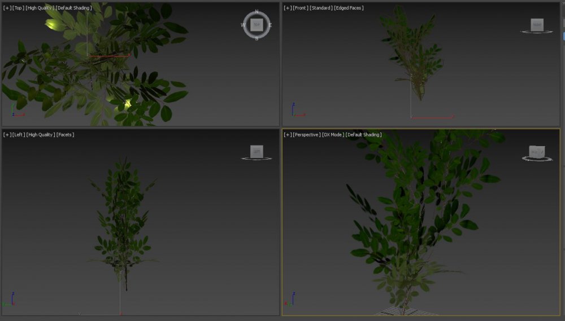Open the [High Quality] menu in Left viewport
Image resolution: width=565 pixels, height=321 pixels.
pos(41,135)
